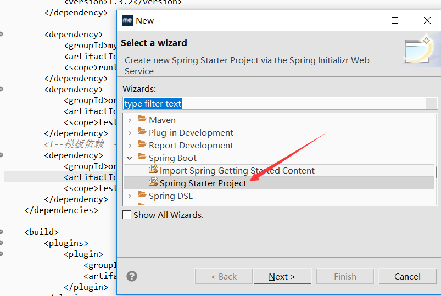The width and height of the screenshot is (441, 296).
Task: Click the Maven folder icon
Action: (142, 119)
